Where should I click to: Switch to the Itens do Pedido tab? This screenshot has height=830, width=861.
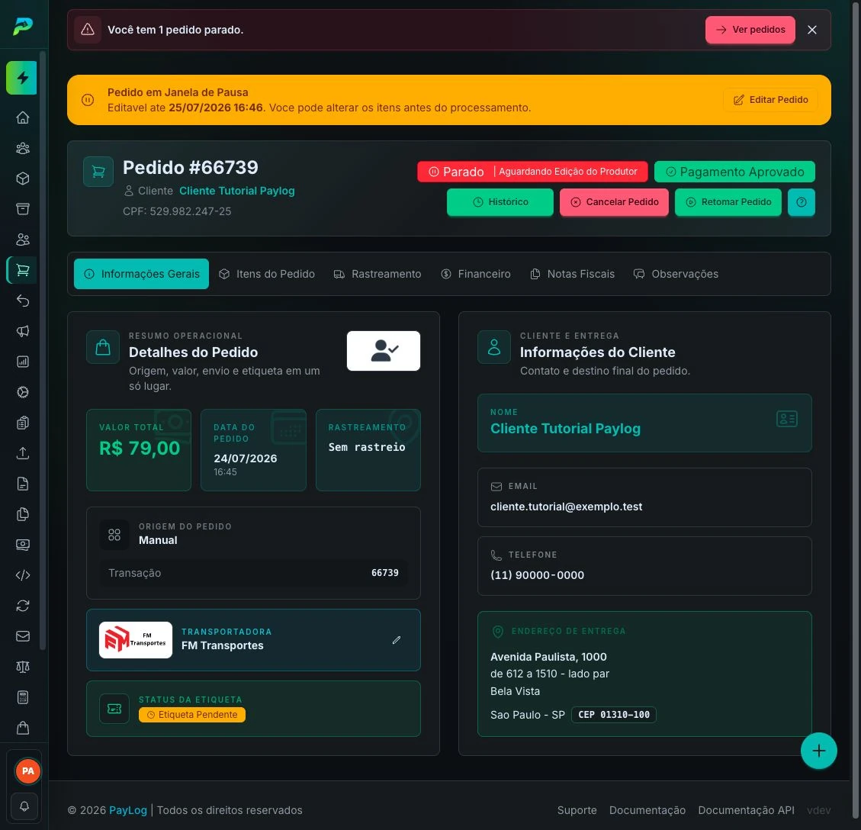pyautogui.click(x=267, y=274)
